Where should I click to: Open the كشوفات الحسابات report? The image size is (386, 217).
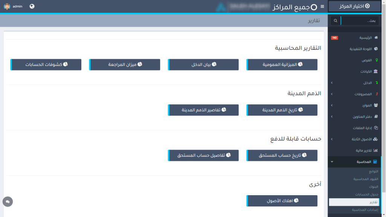[46, 64]
